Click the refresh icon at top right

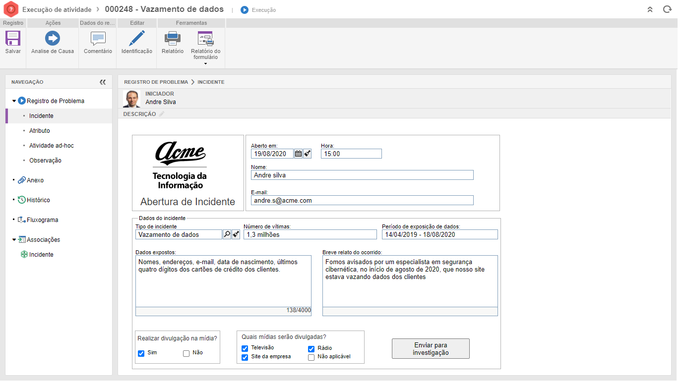click(x=667, y=9)
